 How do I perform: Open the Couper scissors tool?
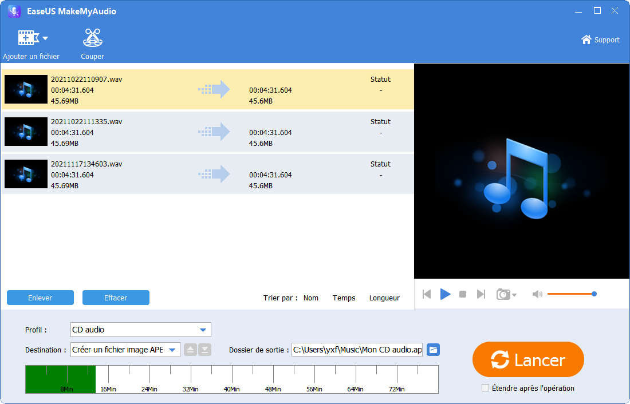92,38
